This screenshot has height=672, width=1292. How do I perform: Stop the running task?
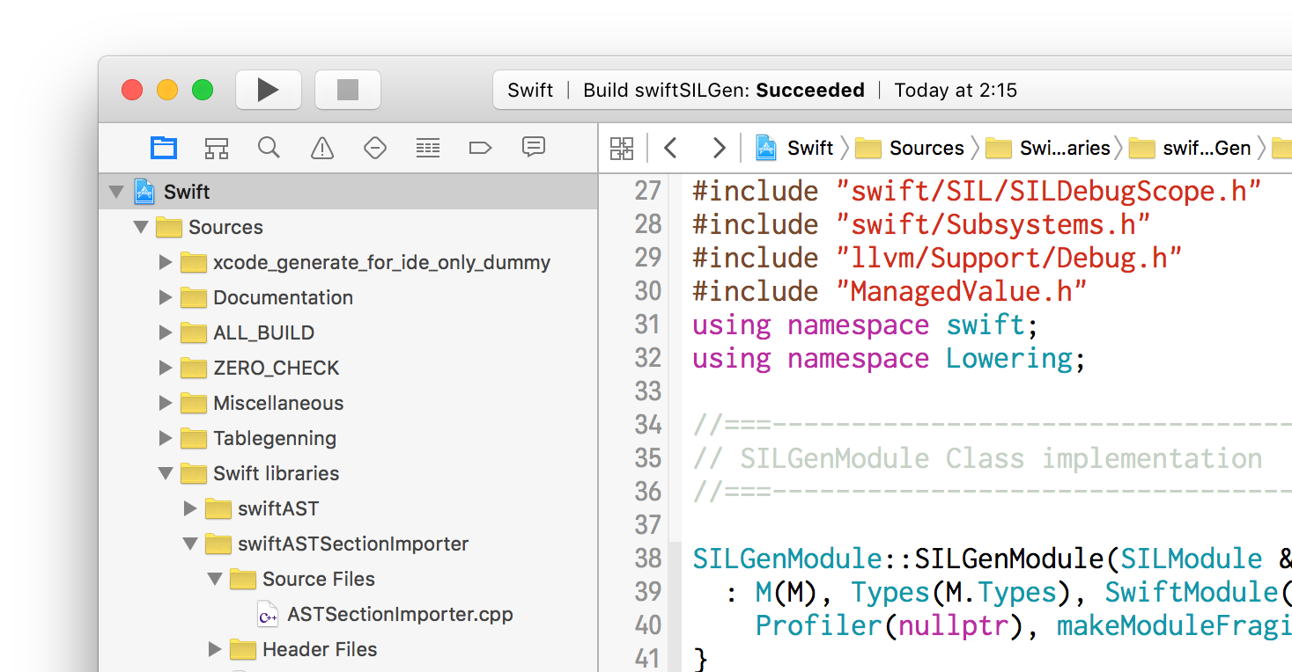[x=348, y=90]
